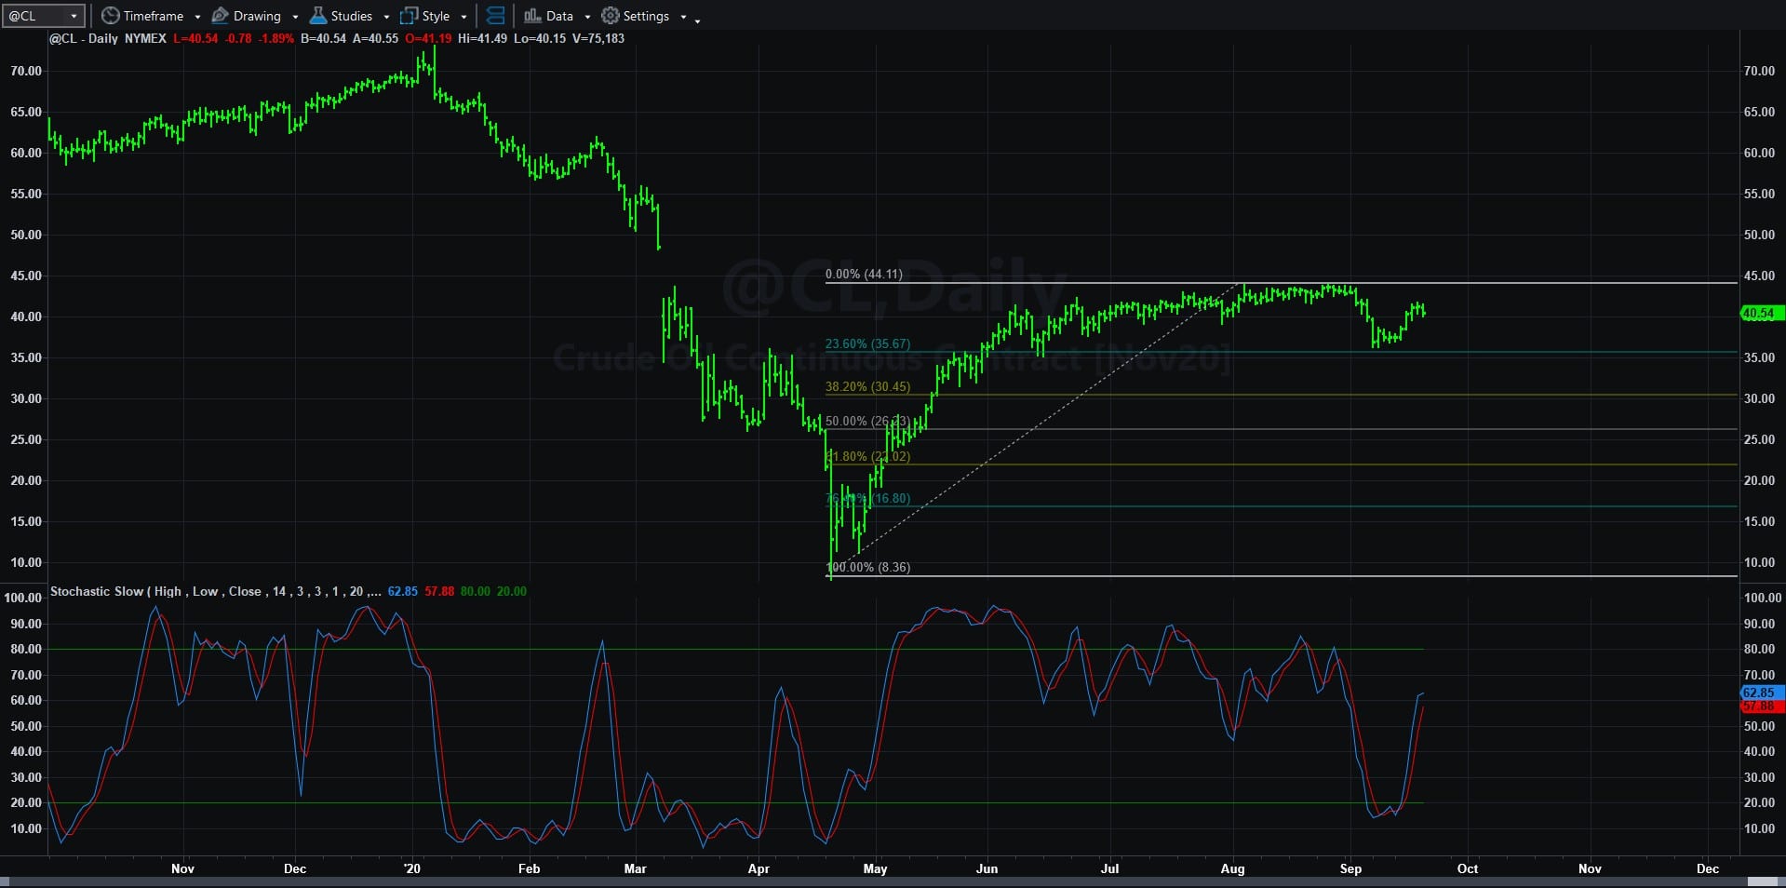Click the "'20" year label on date axis
The width and height of the screenshot is (1786, 888).
(x=412, y=868)
